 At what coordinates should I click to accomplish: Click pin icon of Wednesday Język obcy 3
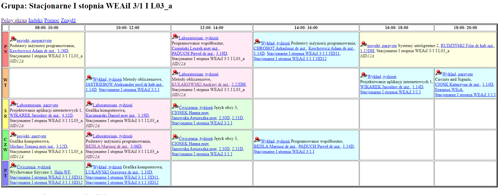click(175, 106)
